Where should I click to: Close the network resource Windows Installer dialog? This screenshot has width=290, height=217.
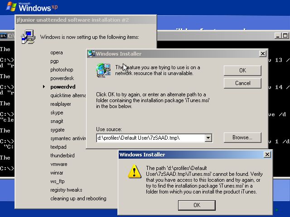(263, 54)
